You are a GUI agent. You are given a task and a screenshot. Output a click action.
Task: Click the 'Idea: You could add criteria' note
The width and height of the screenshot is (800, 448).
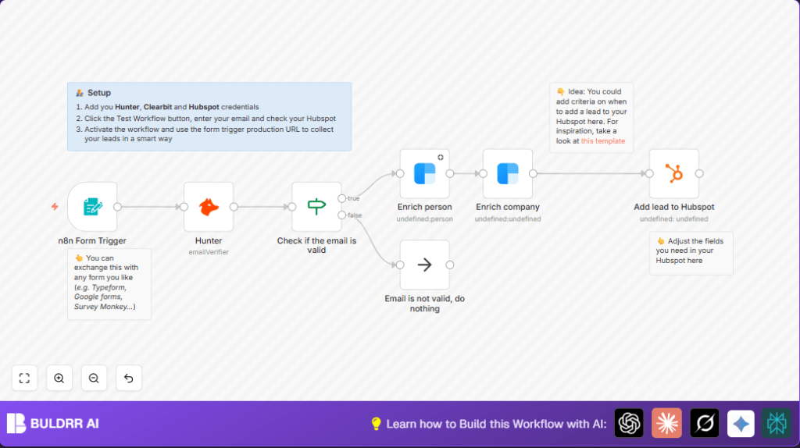click(591, 116)
